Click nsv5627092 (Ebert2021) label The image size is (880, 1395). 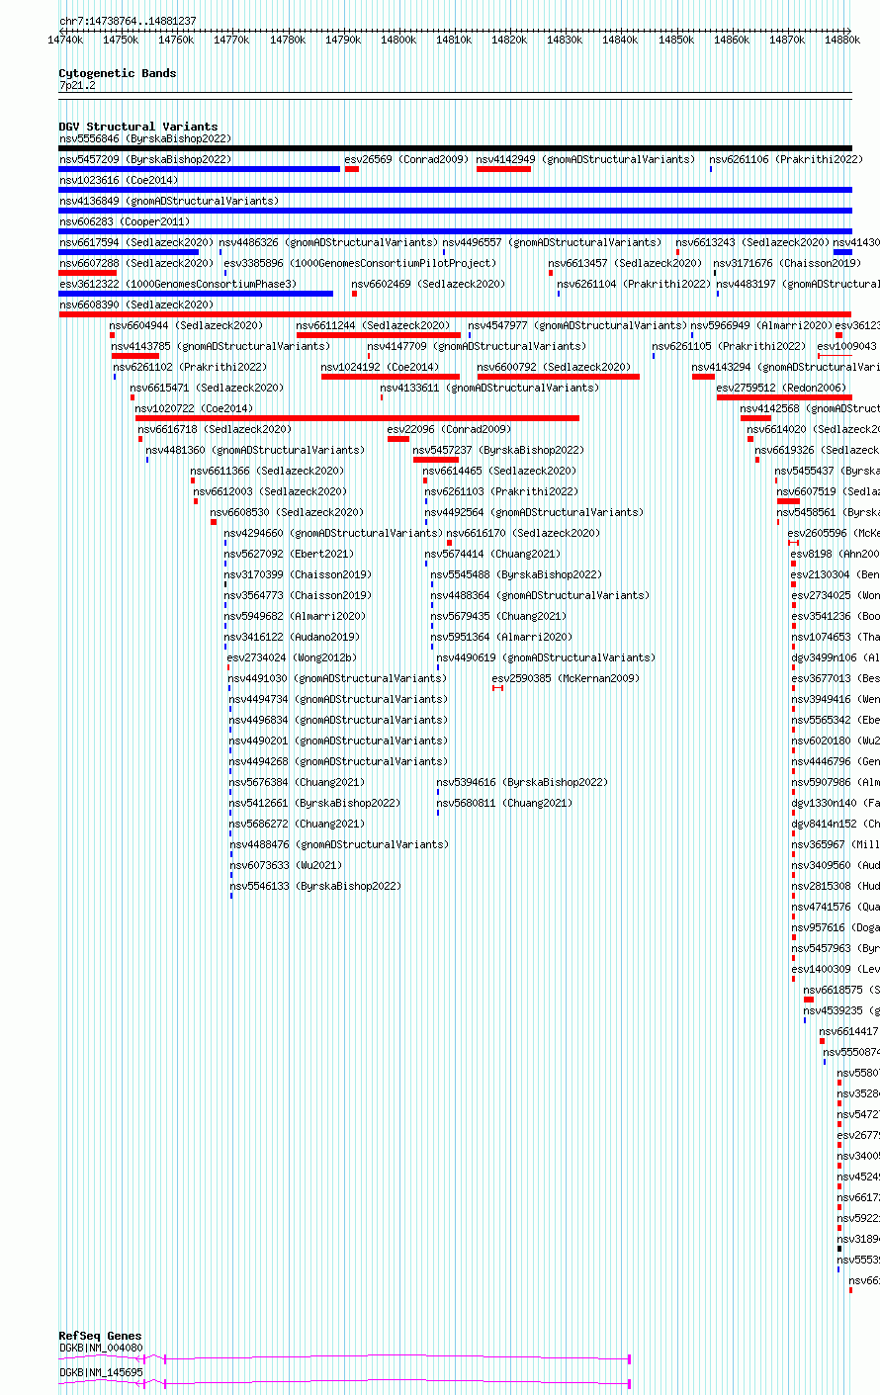[289, 554]
